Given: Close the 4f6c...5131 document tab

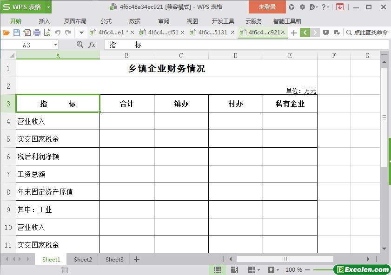Looking at the screenshot, I should coord(232,33).
